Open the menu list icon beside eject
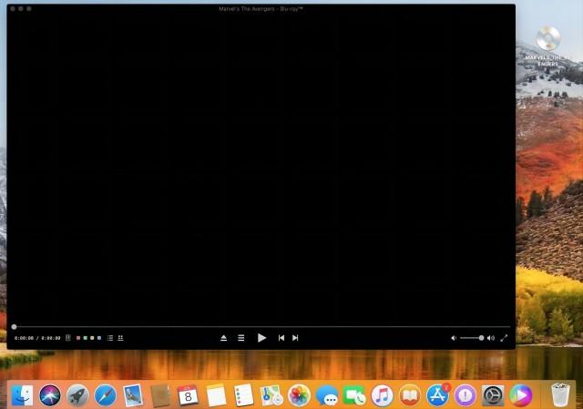583x409 pixels. [x=240, y=338]
